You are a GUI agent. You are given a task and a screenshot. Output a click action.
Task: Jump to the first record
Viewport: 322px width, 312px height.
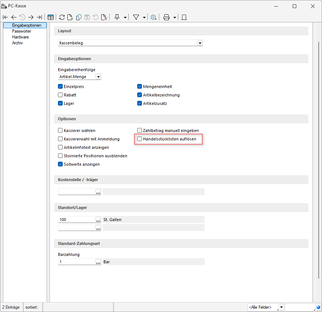point(5,17)
